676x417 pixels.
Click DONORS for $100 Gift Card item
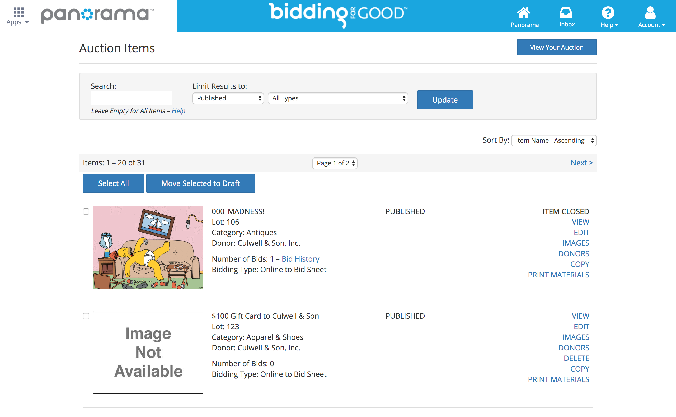tap(574, 348)
